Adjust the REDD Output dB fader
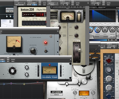The height and width of the screenshot is (99, 119). 79,50
